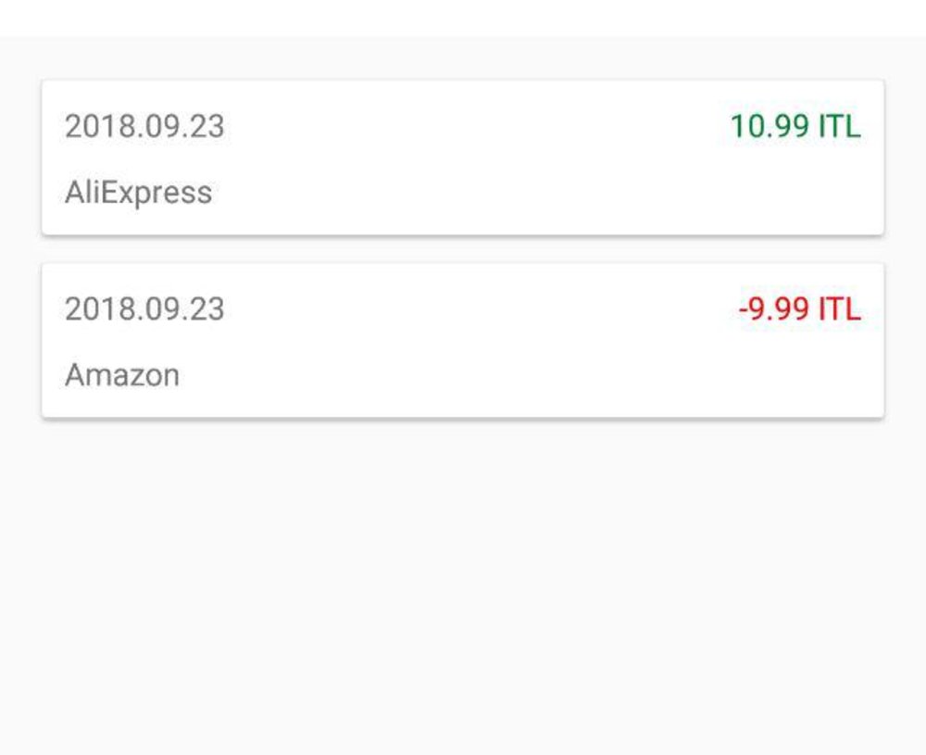Screen dimensions: 926x755
Task: Click the green 10.99 ITL amount
Action: [795, 126]
